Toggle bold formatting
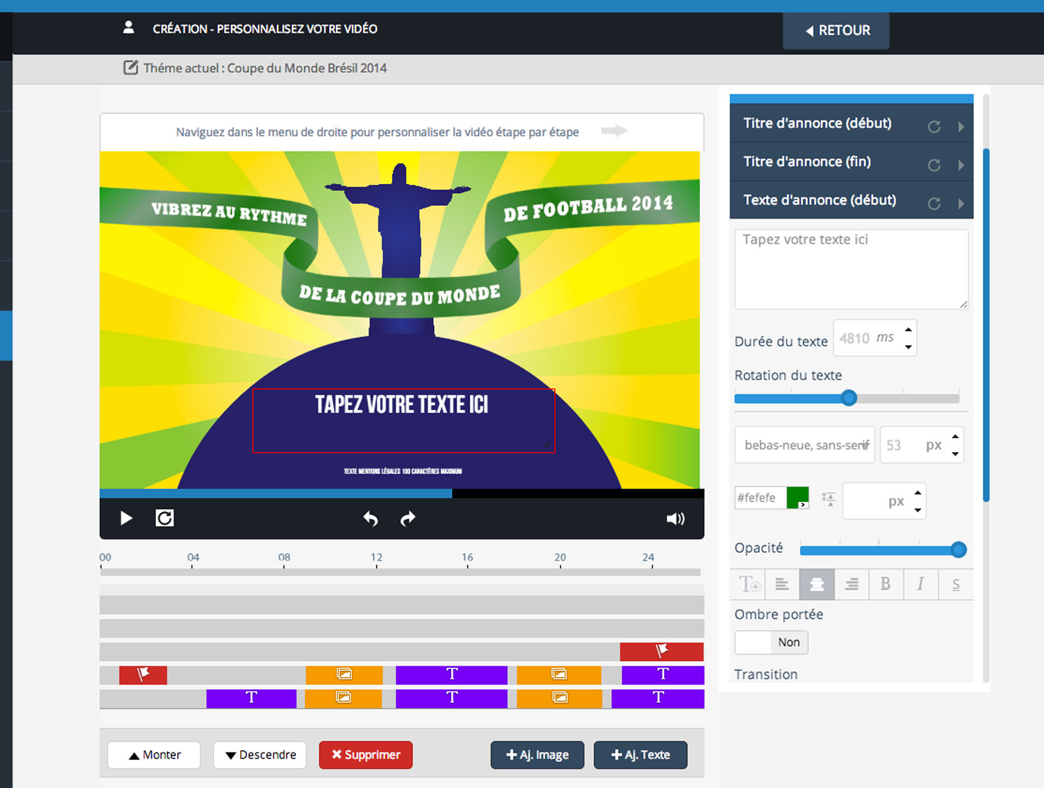The width and height of the screenshot is (1044, 788). click(886, 584)
